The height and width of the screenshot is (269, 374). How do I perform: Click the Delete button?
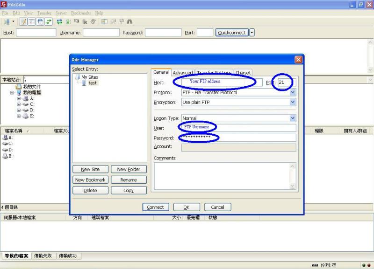point(90,190)
